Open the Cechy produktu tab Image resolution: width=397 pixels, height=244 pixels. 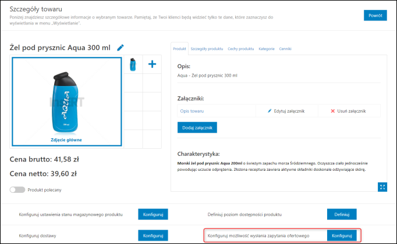click(241, 49)
